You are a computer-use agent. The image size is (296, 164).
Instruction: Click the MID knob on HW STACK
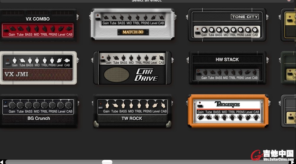[x=226, y=72]
